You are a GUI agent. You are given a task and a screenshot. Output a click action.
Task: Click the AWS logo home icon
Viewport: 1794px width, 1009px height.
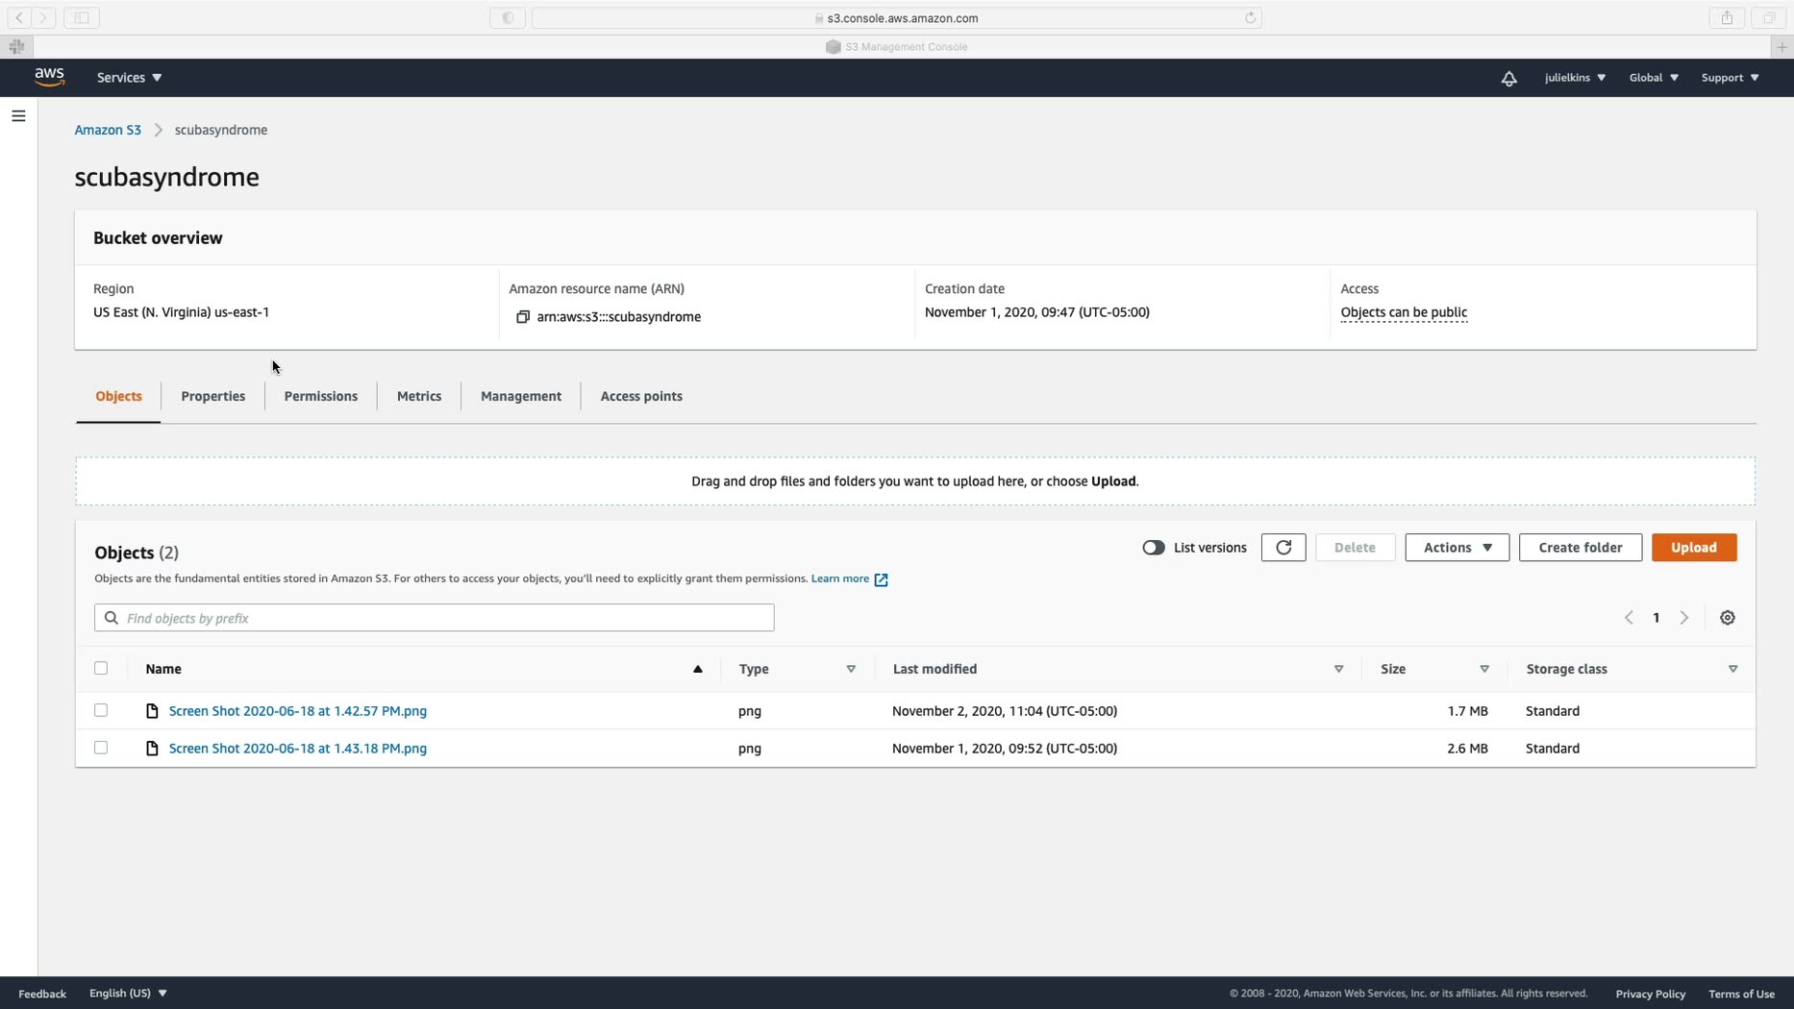49,77
